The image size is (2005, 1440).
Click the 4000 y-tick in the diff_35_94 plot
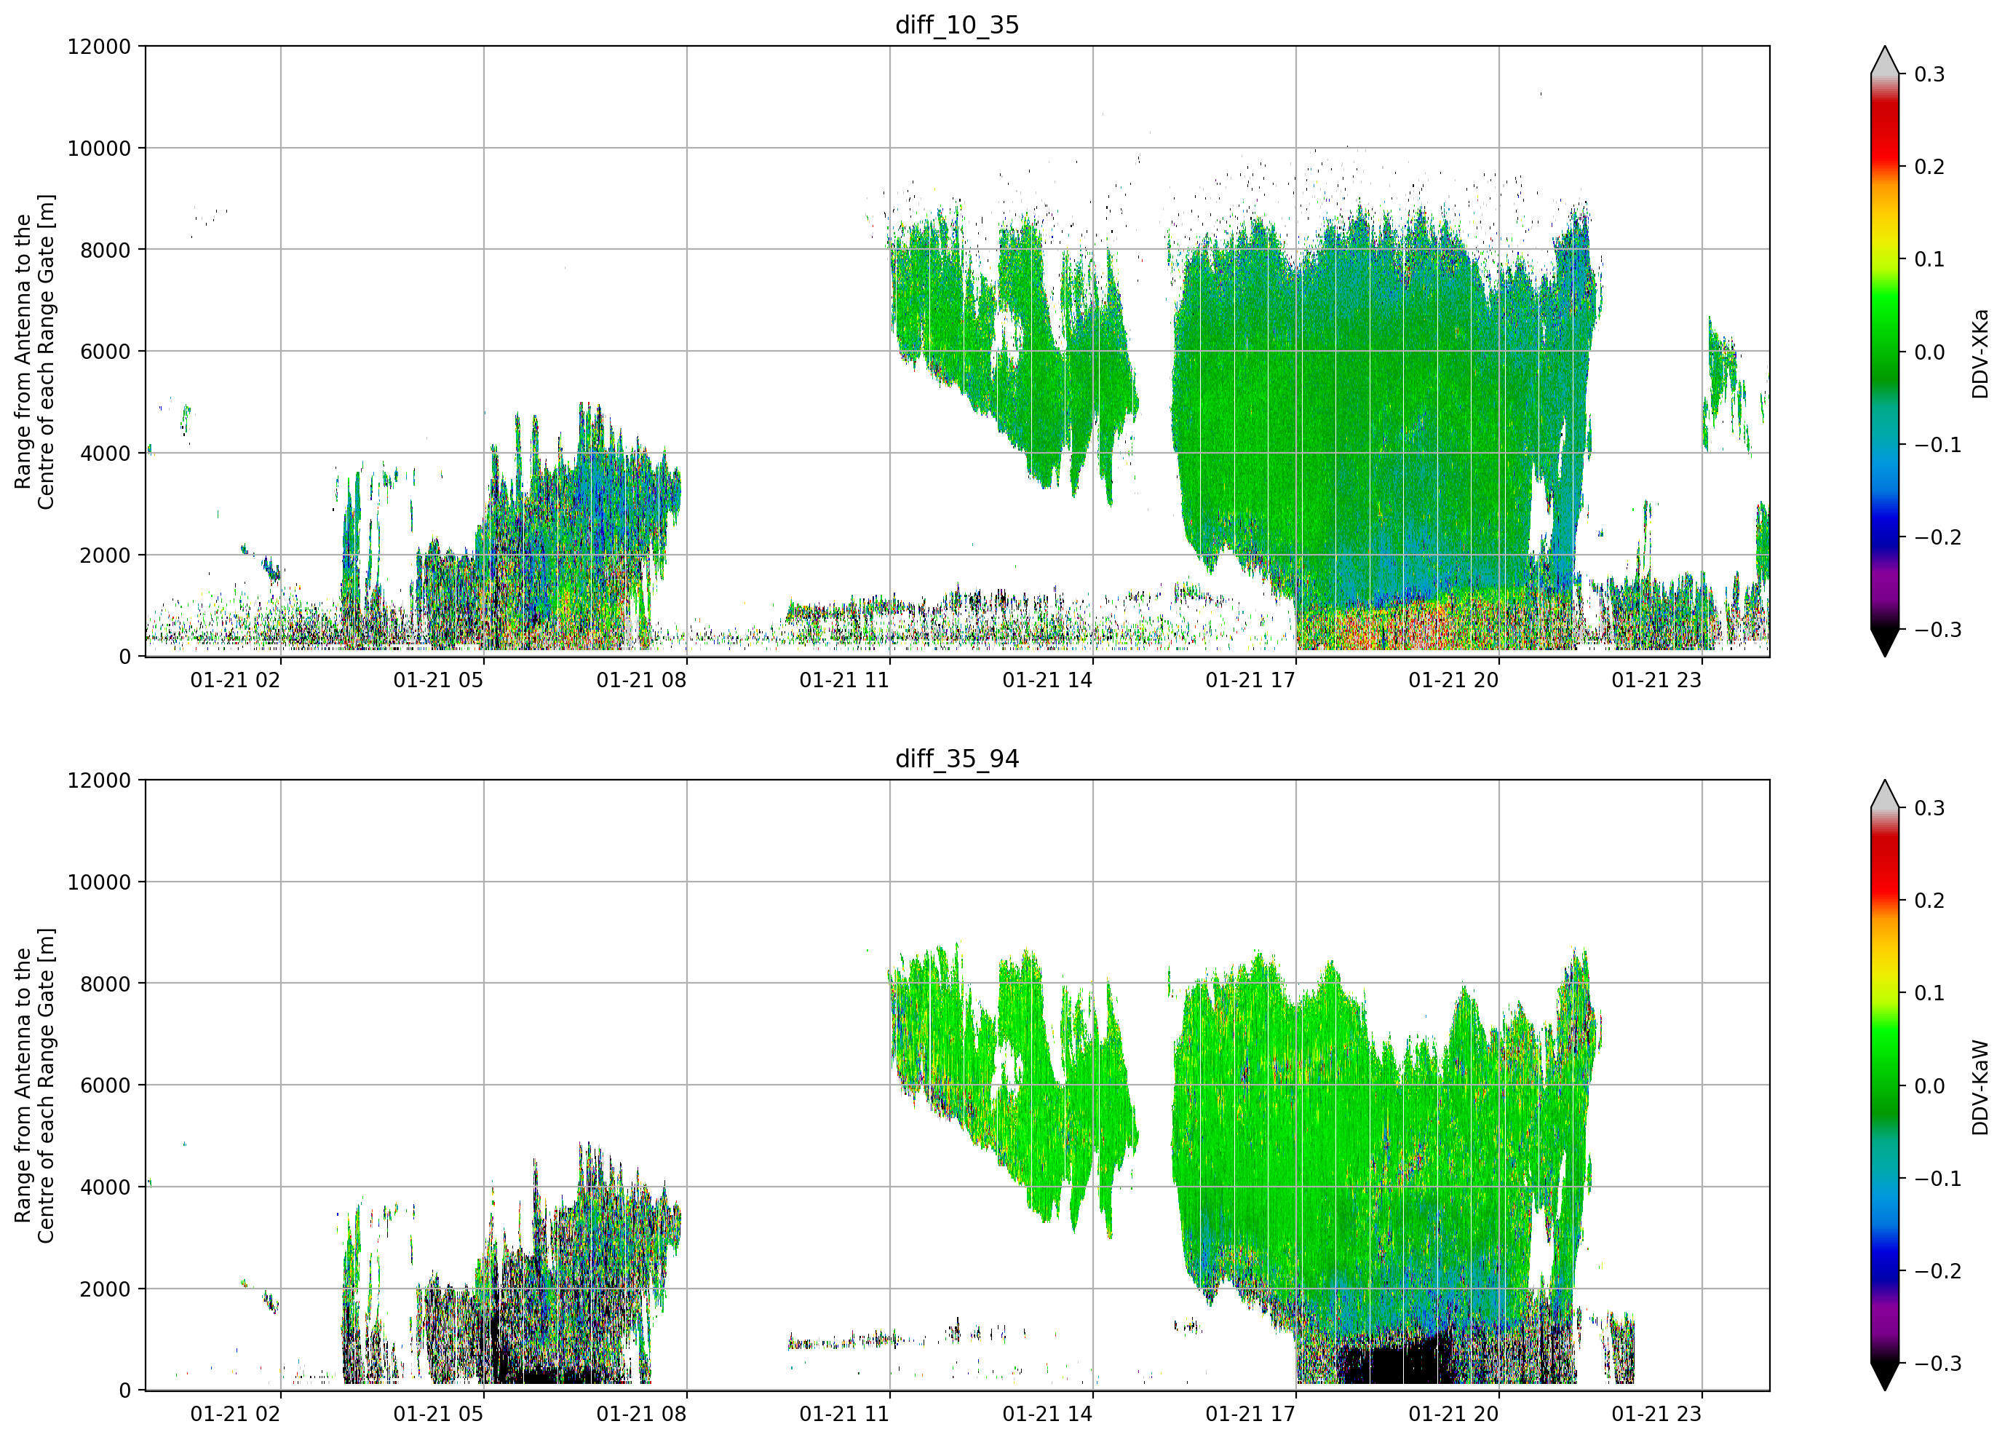coord(106,1187)
